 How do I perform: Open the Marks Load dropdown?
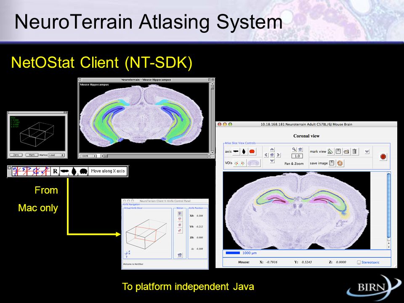[56, 155]
